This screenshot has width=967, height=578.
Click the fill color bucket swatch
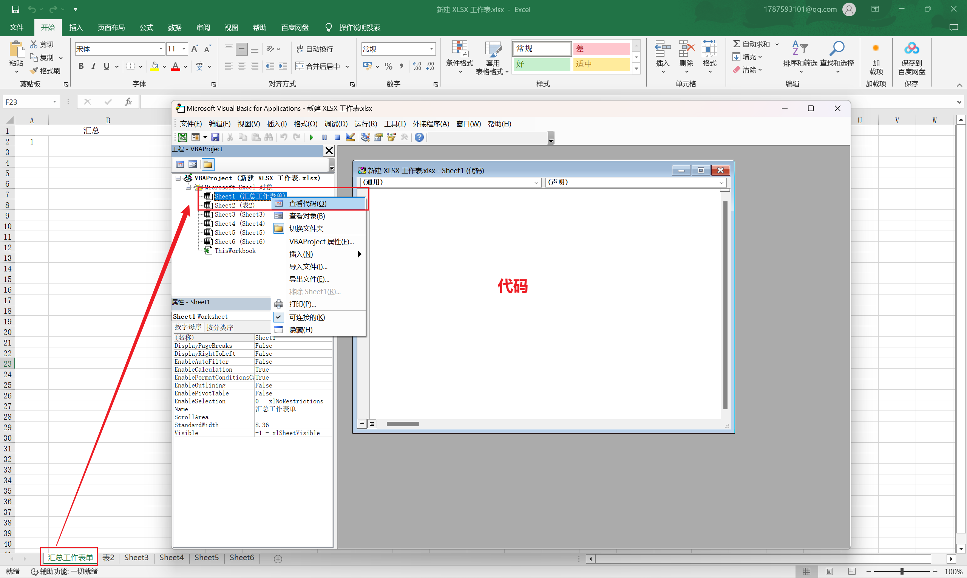(154, 66)
